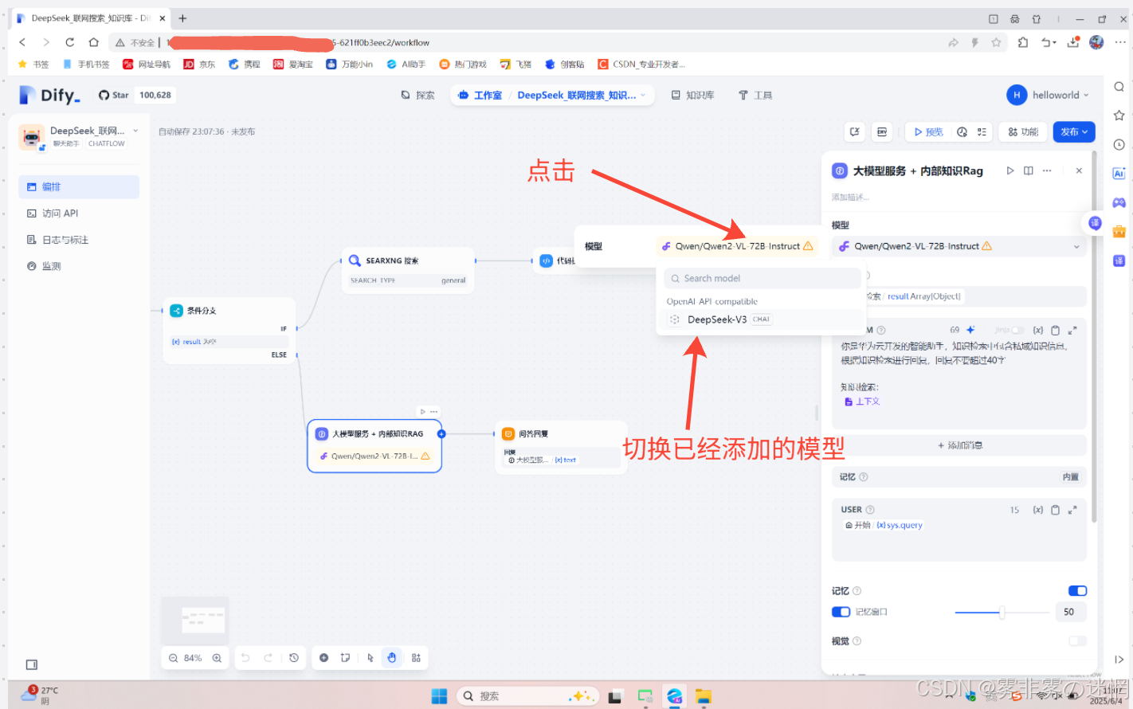
Task: Expand the USER message editor
Action: pos(1072,510)
